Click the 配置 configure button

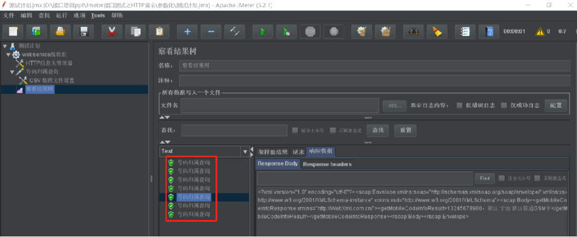(556, 105)
